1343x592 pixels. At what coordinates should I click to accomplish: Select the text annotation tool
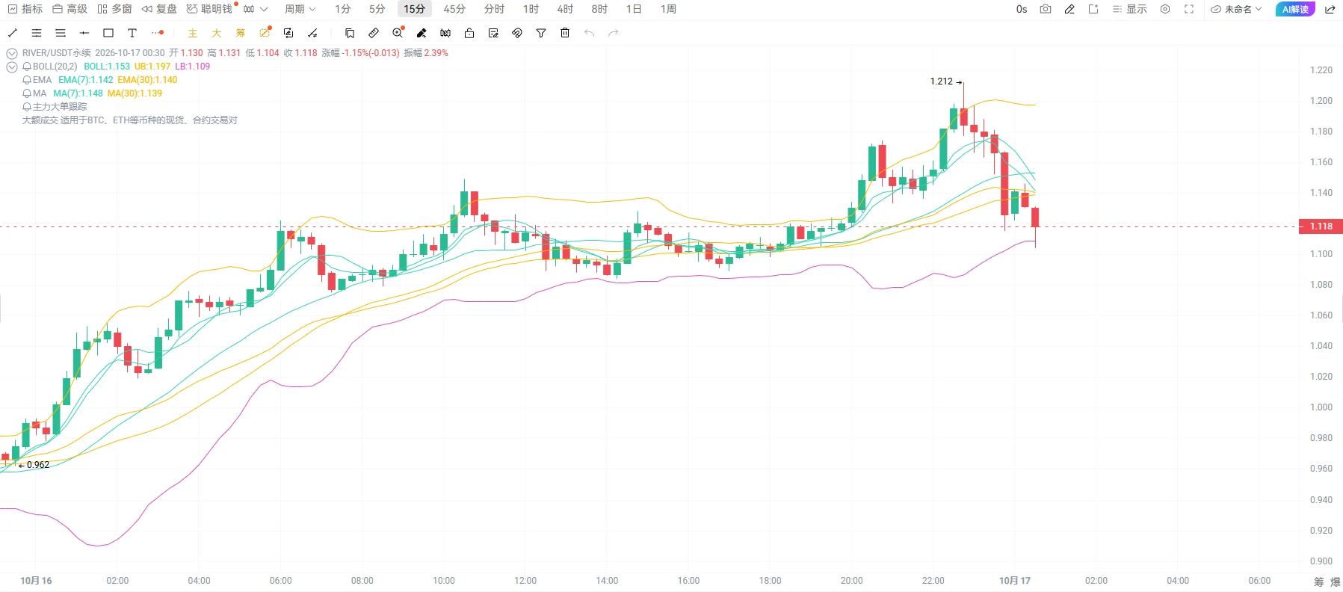tap(132, 33)
